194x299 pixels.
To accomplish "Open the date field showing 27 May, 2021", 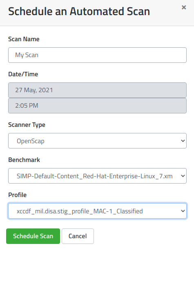I will click(97, 90).
